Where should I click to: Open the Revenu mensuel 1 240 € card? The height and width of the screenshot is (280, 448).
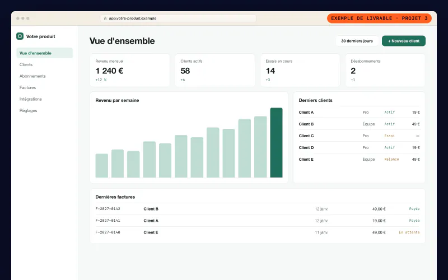pyautogui.click(x=130, y=71)
